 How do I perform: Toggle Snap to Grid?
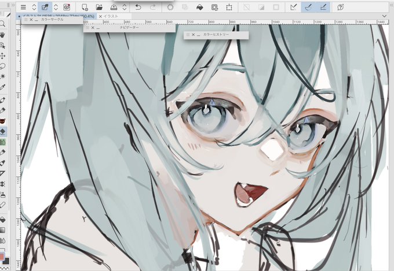pos(323,8)
